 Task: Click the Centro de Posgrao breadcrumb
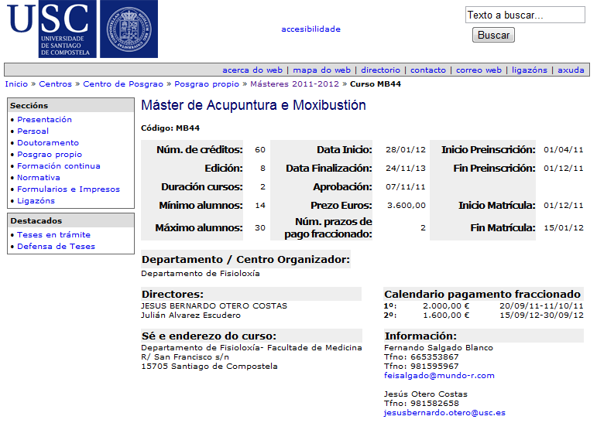click(123, 84)
